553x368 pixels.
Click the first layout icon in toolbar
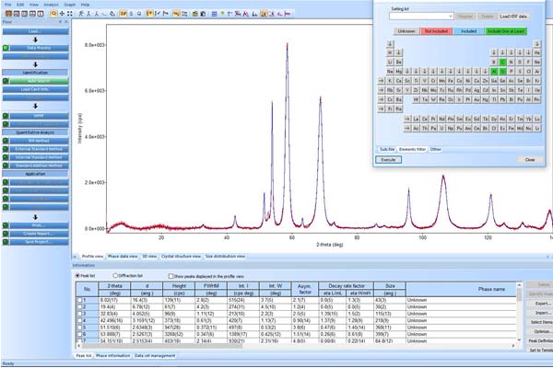8,14
